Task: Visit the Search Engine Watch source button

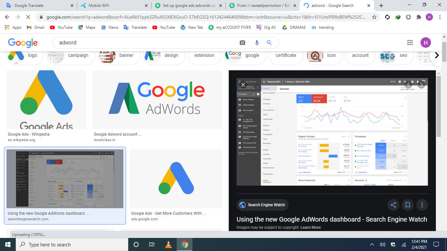Action: tap(262, 205)
